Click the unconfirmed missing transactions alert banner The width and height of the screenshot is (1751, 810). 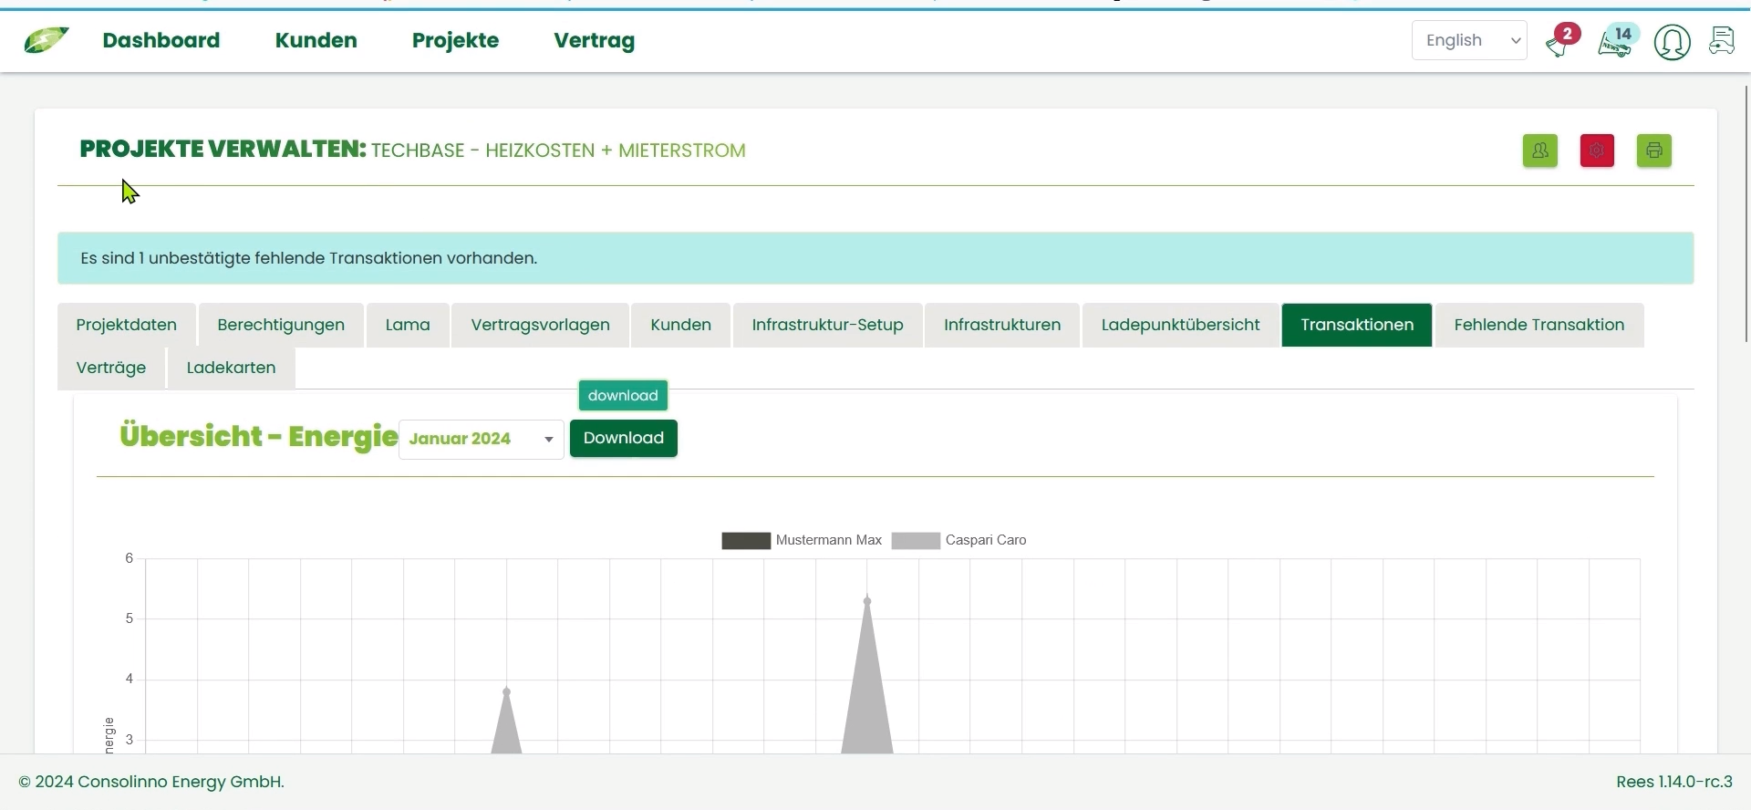click(x=875, y=258)
